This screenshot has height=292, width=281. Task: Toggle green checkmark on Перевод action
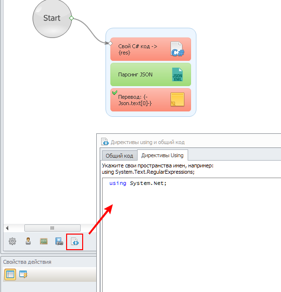point(115,92)
